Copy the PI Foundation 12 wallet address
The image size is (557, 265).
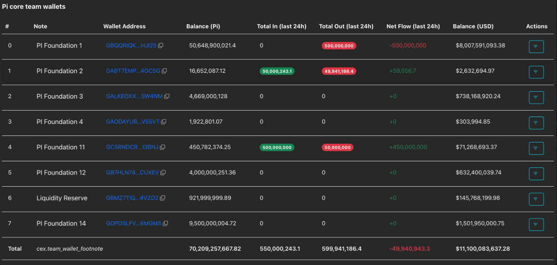163,173
